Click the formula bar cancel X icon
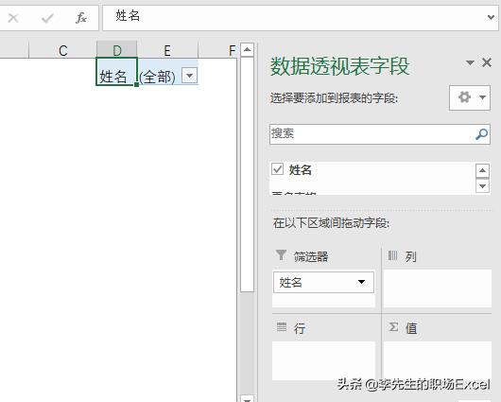 [x=13, y=18]
